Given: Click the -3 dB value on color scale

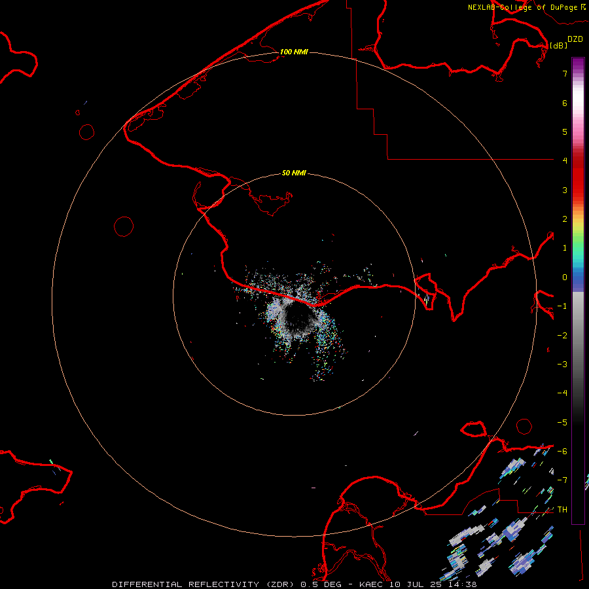Looking at the screenshot, I should click(562, 365).
